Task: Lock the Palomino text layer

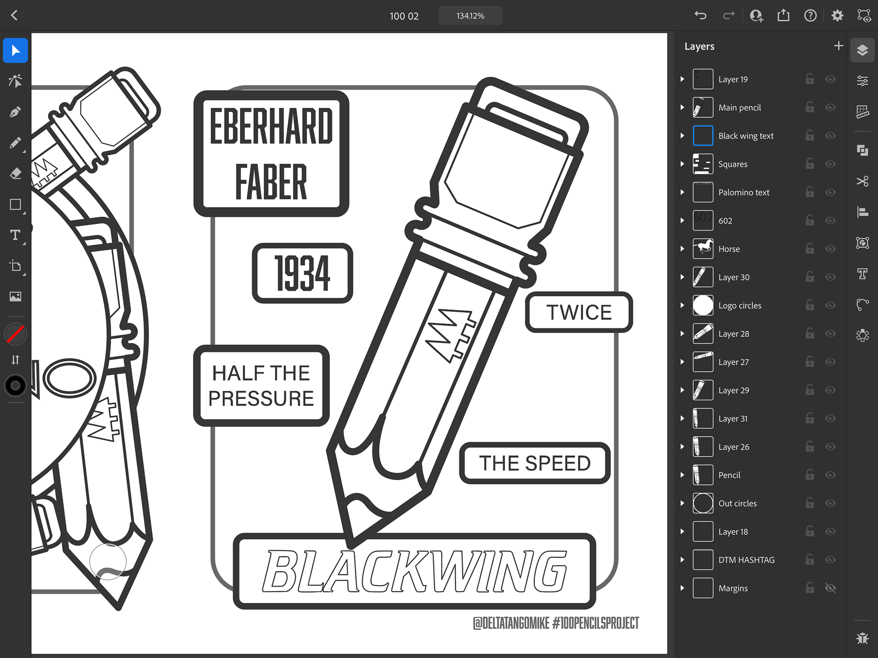Action: point(809,192)
